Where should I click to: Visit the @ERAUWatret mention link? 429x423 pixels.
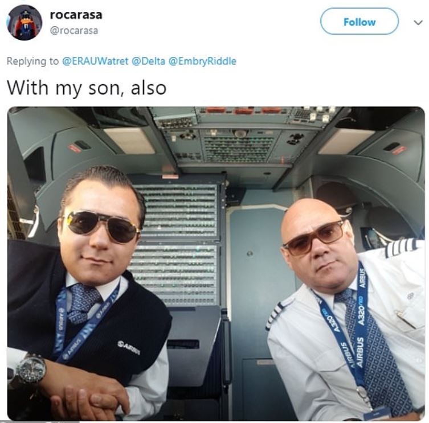point(95,61)
